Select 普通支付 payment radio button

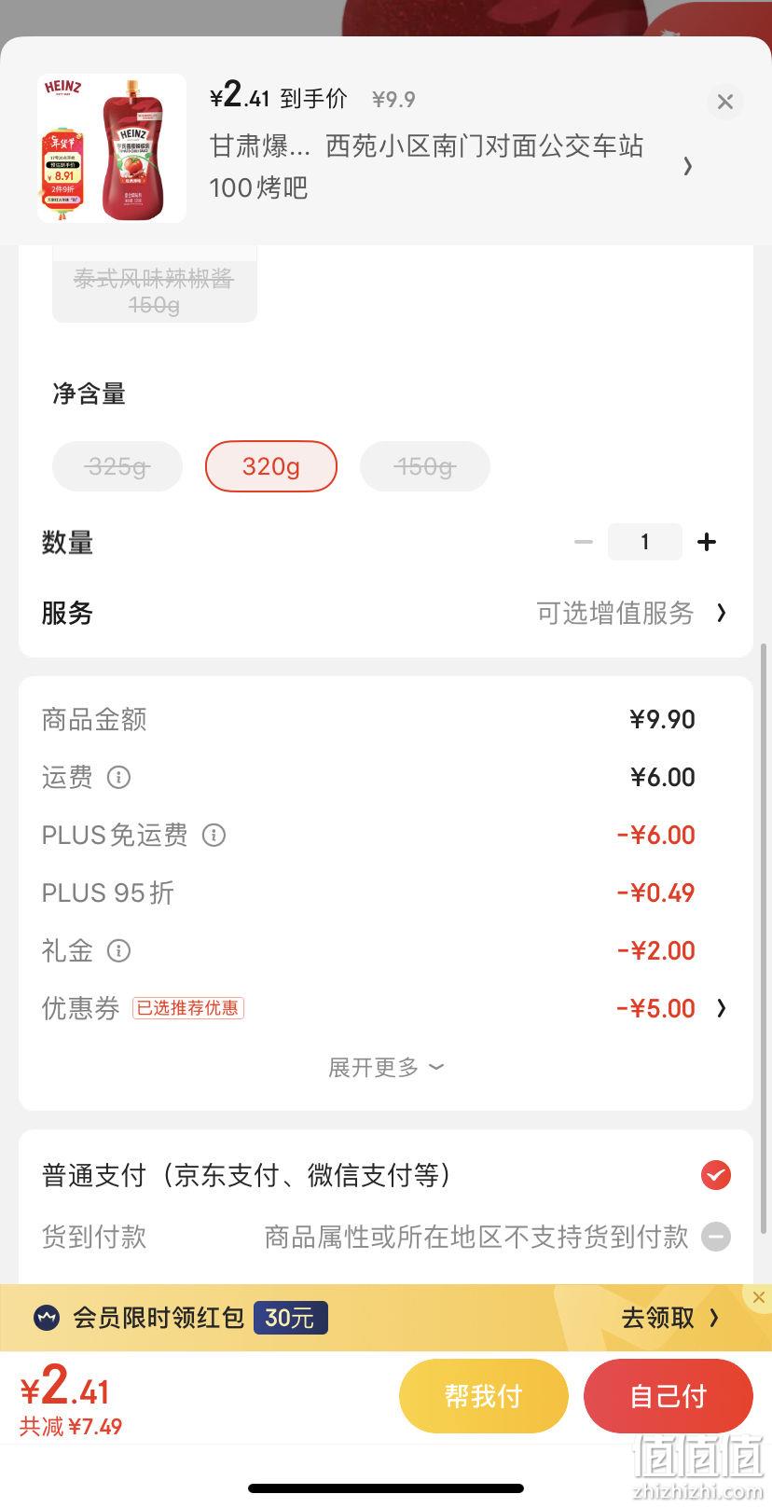(716, 1175)
